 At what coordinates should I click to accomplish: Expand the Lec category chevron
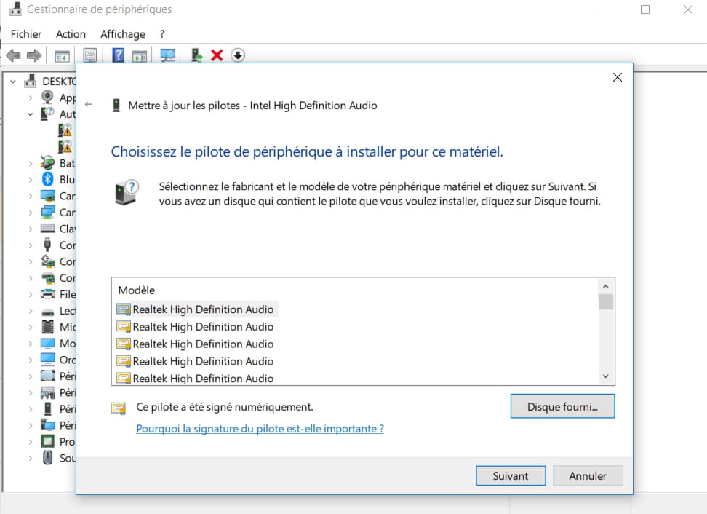[31, 311]
